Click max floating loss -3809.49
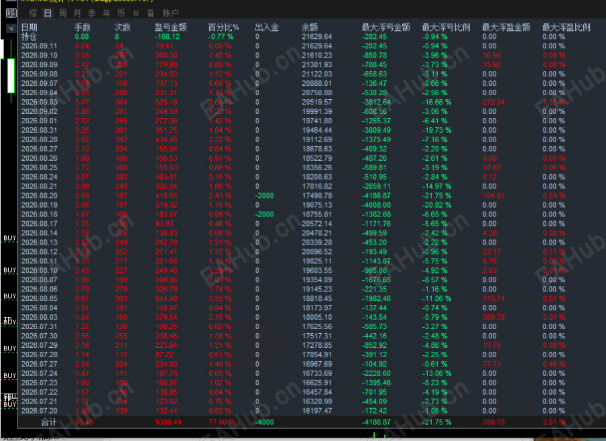Screen dimensions: 606x441 tap(377, 130)
